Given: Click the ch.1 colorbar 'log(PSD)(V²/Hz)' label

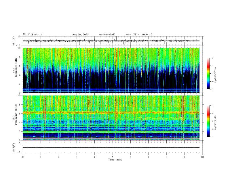Looking at the screenshot, I should point(215,75).
